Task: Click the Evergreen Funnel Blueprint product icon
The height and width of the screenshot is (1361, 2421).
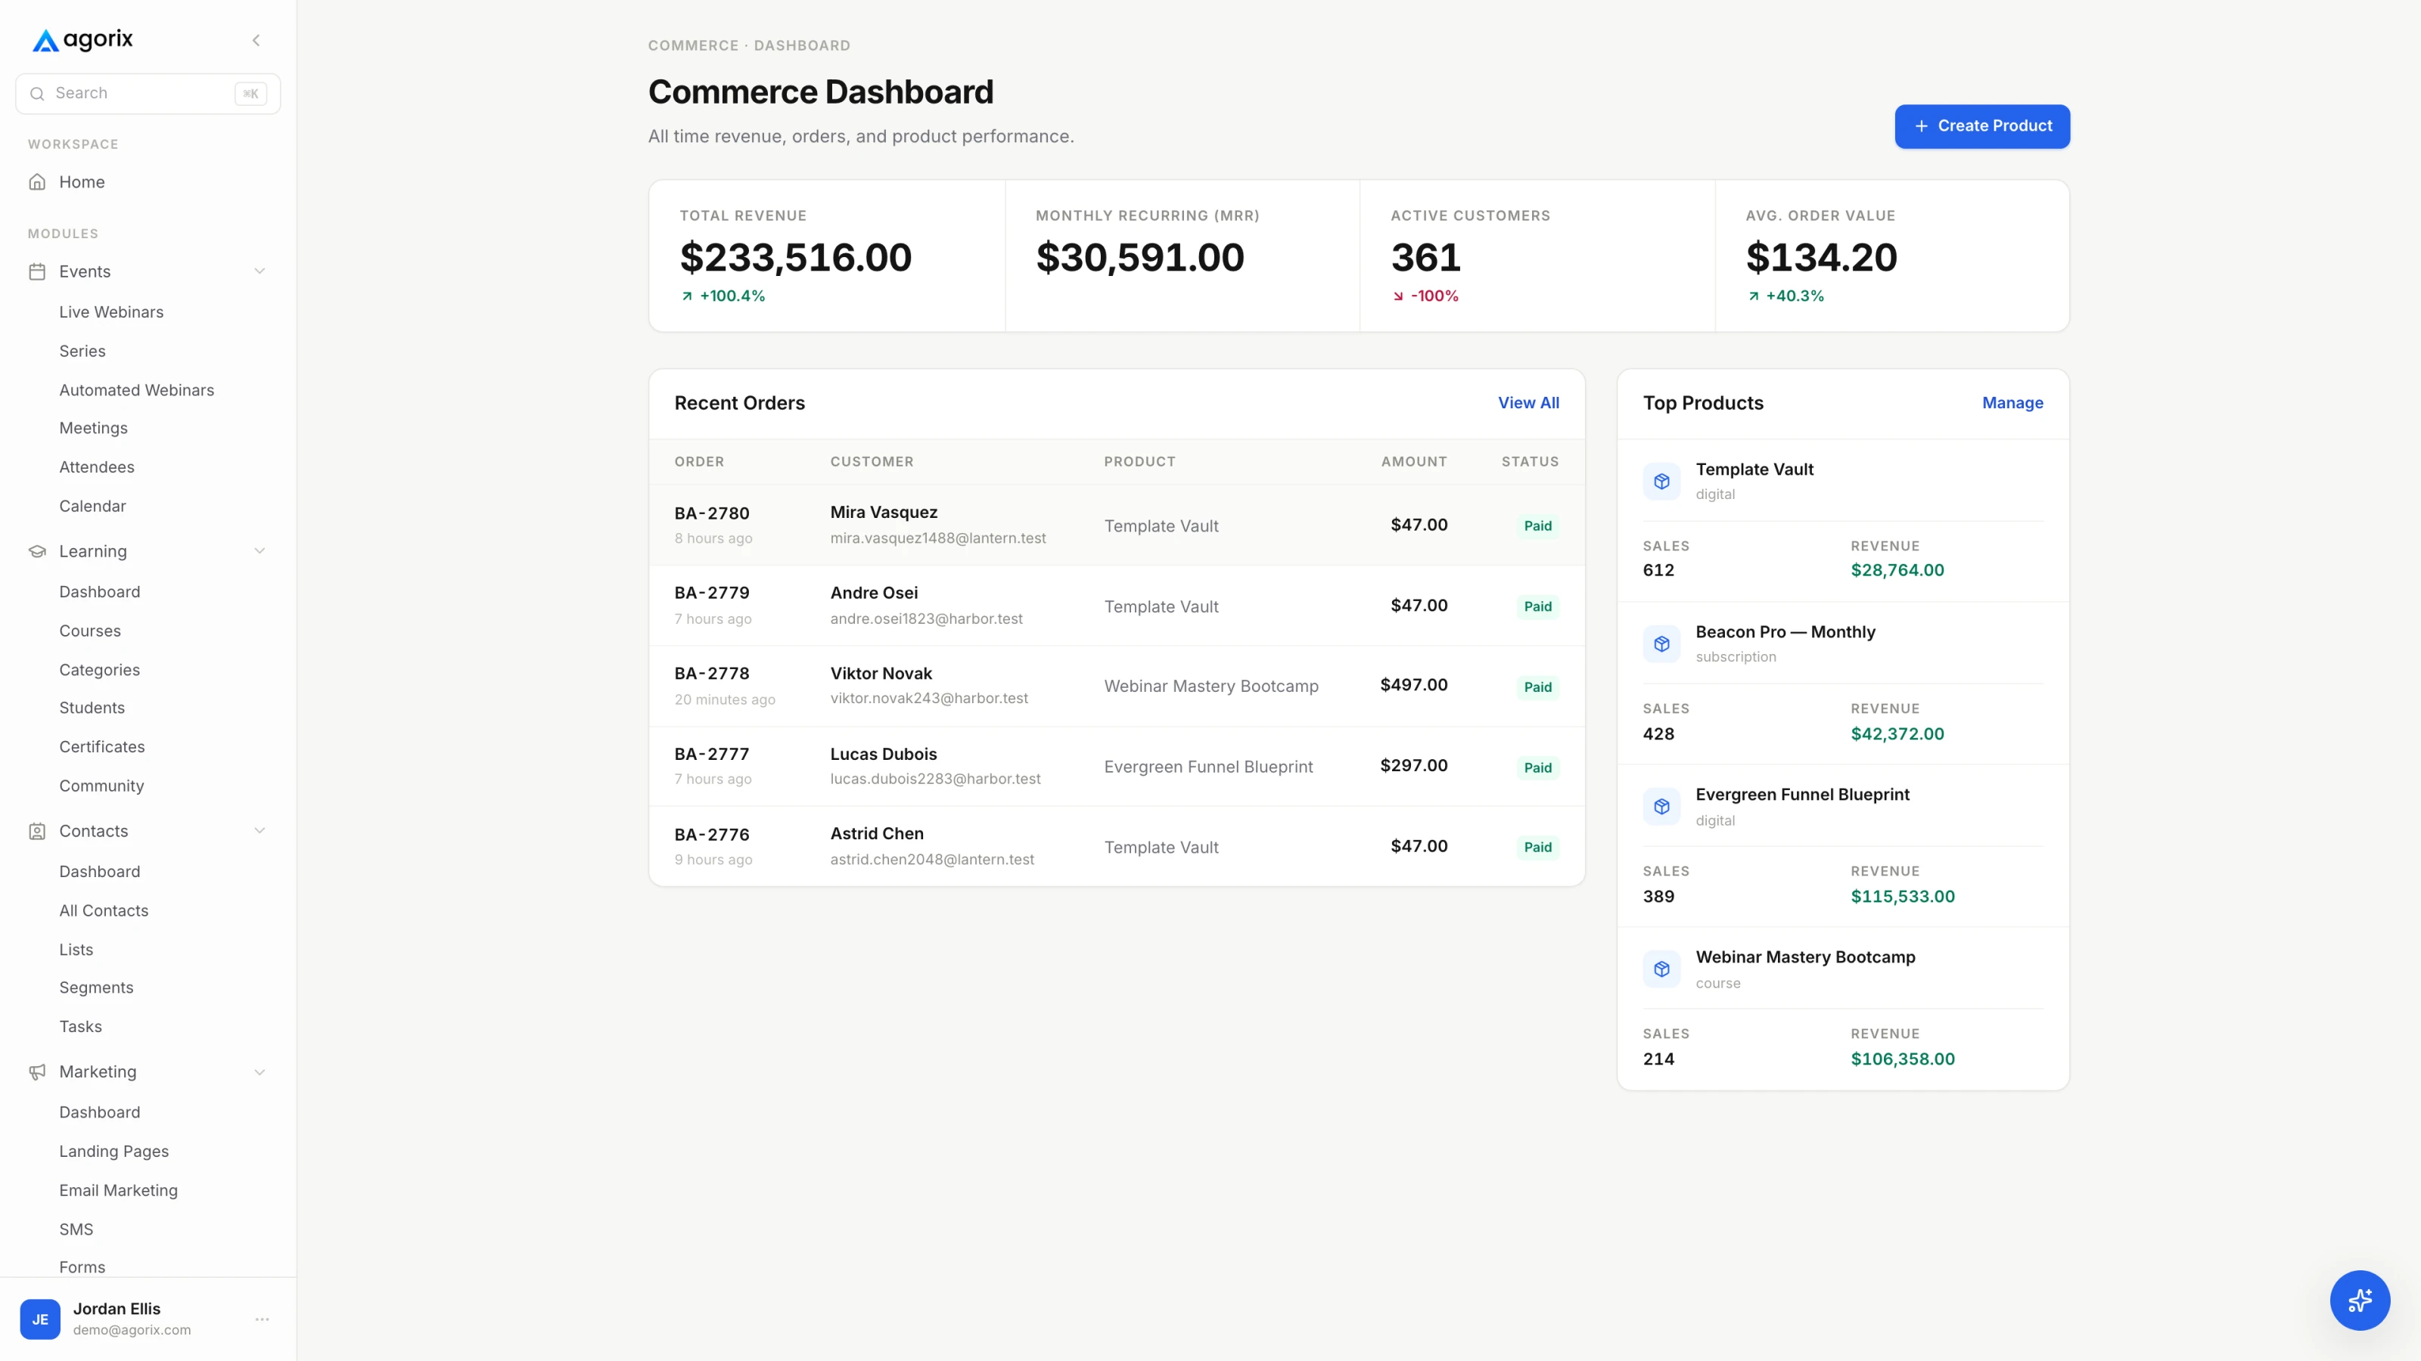Action: [x=1661, y=806]
